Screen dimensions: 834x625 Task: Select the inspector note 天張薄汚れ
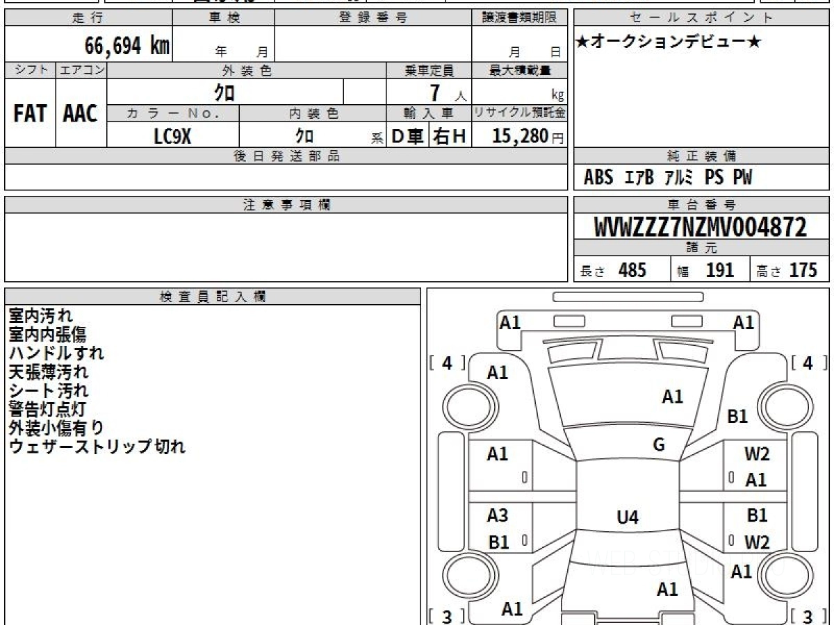tap(48, 372)
